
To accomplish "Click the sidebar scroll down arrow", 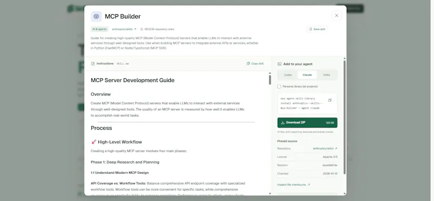I will (344, 193).
